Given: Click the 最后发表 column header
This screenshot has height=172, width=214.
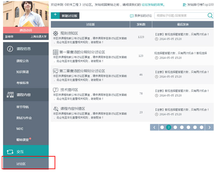Looking at the screenshot, I should [x=183, y=24].
